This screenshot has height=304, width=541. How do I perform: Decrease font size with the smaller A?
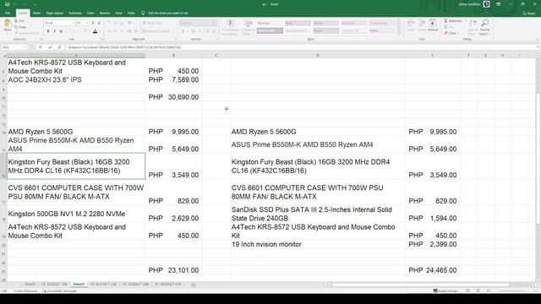click(x=99, y=23)
